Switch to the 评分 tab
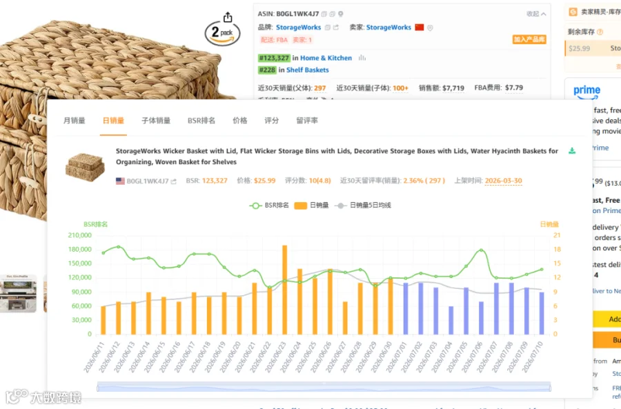Image resolution: width=621 pixels, height=409 pixels. (x=272, y=121)
